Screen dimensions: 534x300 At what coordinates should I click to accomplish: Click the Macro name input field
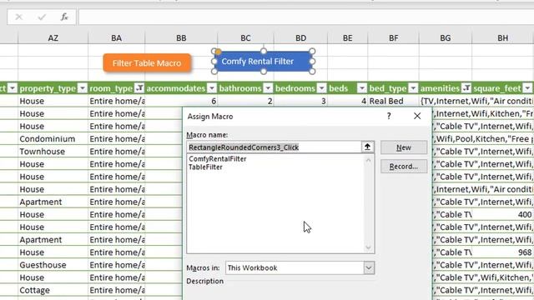click(275, 147)
